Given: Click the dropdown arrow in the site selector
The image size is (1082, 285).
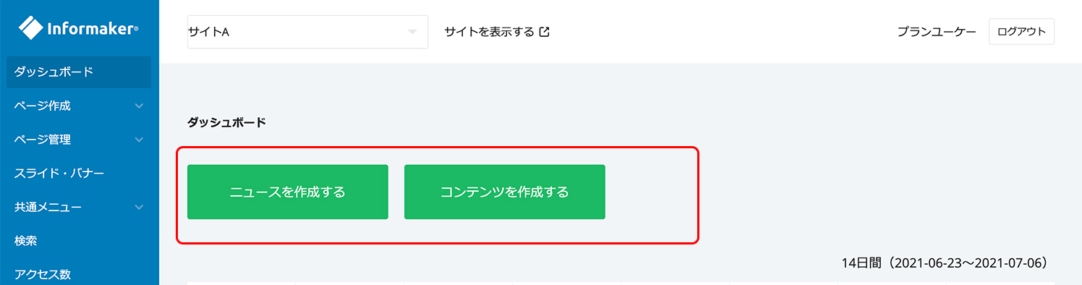Looking at the screenshot, I should [412, 32].
